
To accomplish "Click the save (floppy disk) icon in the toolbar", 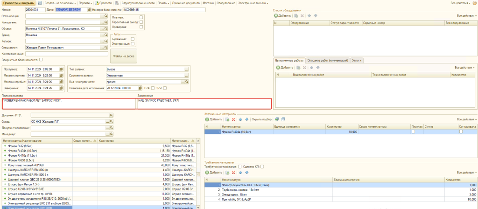I will (40, 3).
